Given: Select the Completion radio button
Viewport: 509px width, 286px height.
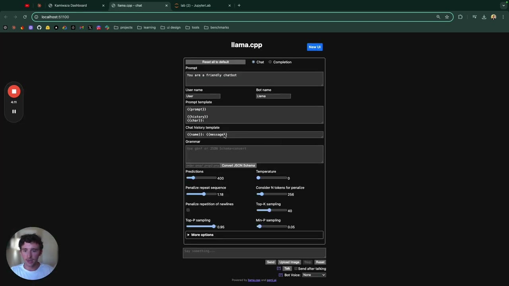Looking at the screenshot, I should (270, 62).
